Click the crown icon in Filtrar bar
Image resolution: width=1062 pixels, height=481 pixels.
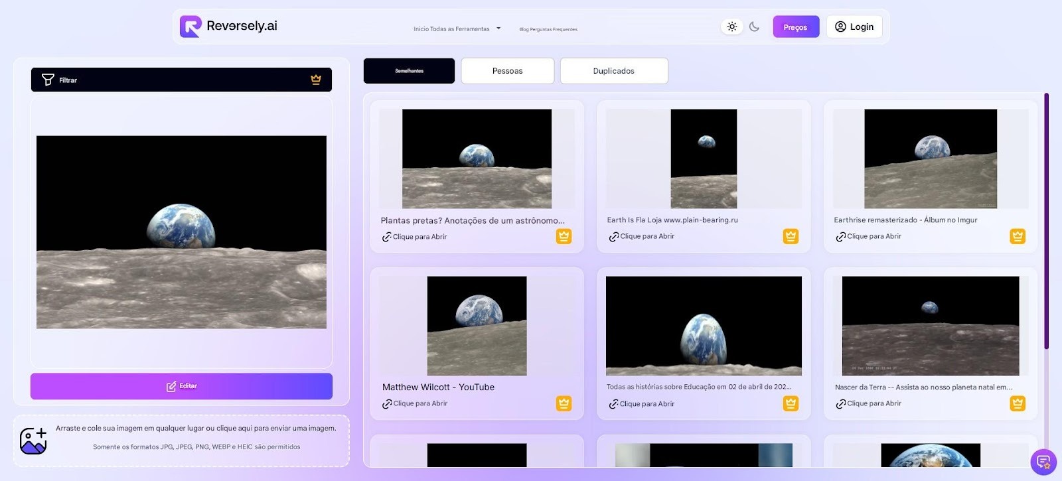coord(316,80)
